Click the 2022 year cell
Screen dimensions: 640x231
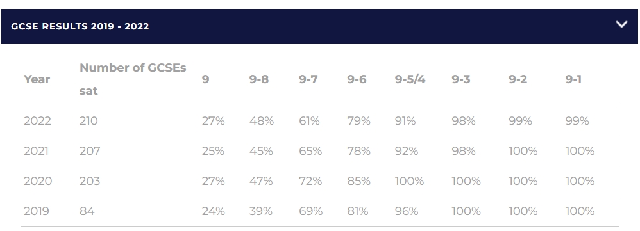[x=38, y=121]
